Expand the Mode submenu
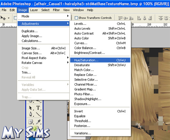 (44, 16)
